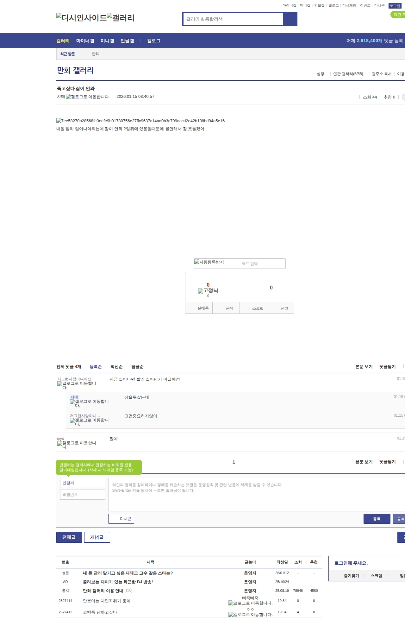Screen dimensions: 405x620
Task: Sort comments by 답글순
Action: [x=137, y=367]
